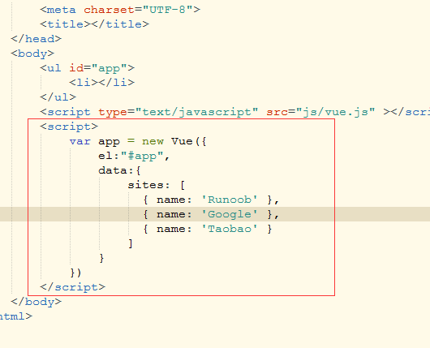Click the el:"#app" line

click(134, 156)
